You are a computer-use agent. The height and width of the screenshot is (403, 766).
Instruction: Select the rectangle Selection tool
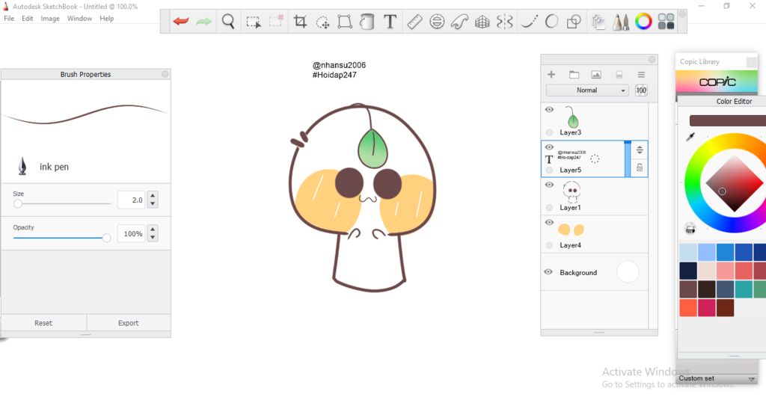[x=253, y=22]
